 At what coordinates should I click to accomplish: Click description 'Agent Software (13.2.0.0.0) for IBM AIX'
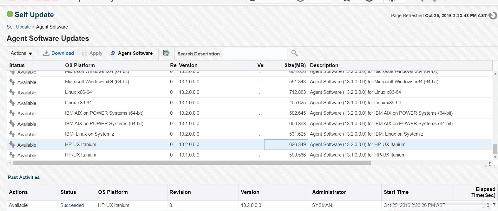coord(381,113)
